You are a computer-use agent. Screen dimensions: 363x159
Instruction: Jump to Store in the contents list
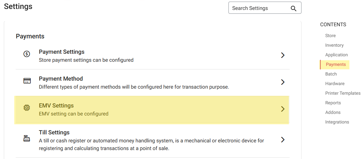(x=330, y=36)
